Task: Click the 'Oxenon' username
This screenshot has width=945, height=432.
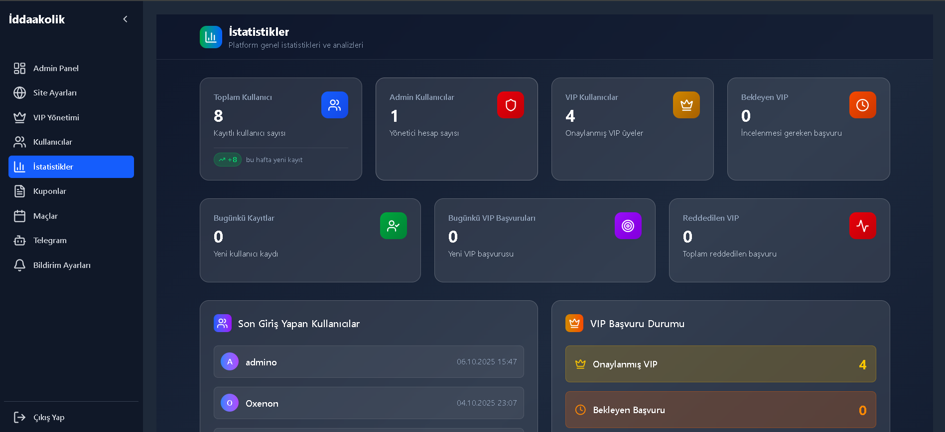Action: click(262, 403)
